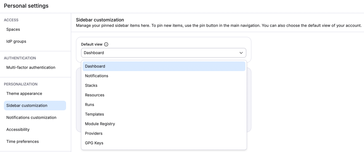This screenshot has height=152, width=364.
Task: Click the AUTHENTICATION section label
Action: pos(20,58)
